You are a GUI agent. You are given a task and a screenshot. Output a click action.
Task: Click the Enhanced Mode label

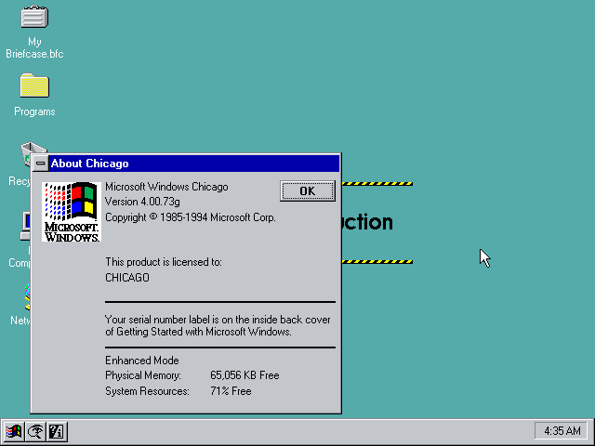coord(141,361)
